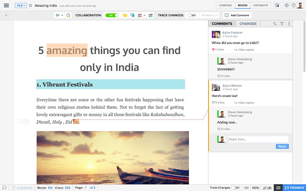
Task: Click the notification bell icon in toolbar
Action: click(x=132, y=15)
